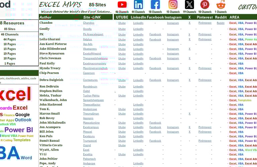Open Mynda Treacy's X link
This screenshot has width=257, height=167.
click(189, 68)
